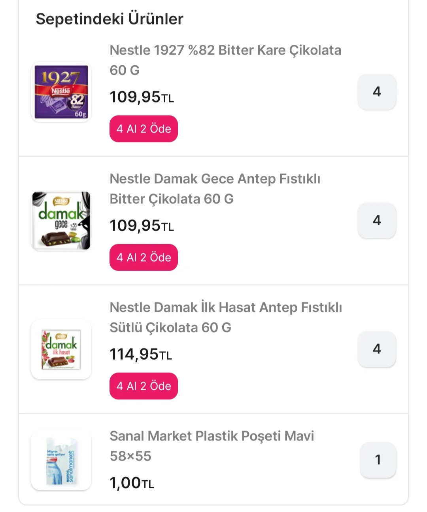Open Sanal Market Plastik Poşeti Mavi title

coord(212,446)
